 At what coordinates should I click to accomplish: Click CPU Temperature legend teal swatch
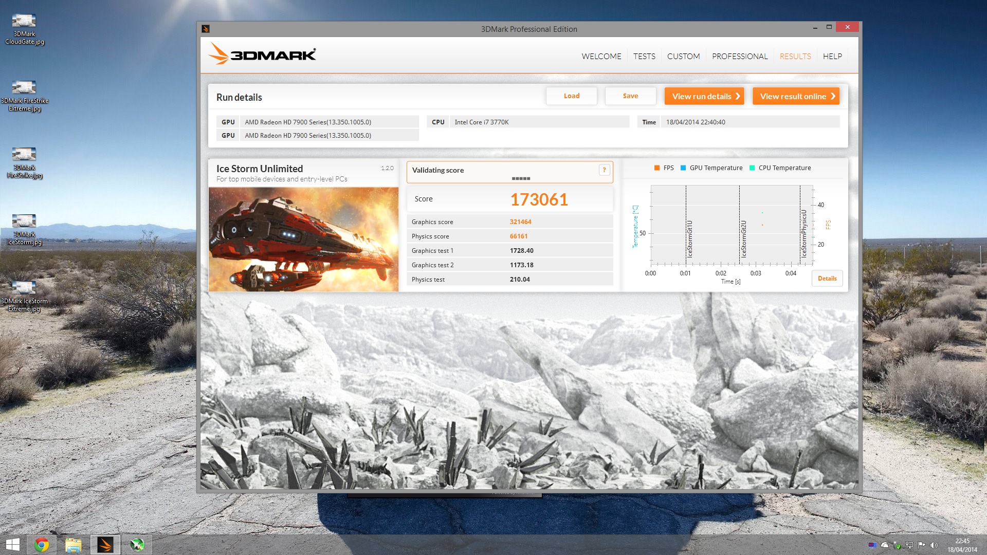(x=752, y=168)
